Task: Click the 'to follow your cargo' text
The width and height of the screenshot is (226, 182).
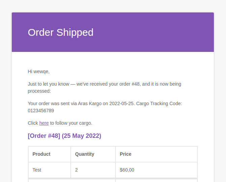Action: click(71, 123)
